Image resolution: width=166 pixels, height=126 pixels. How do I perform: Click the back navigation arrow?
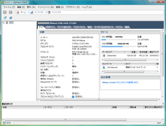coord(5,12)
